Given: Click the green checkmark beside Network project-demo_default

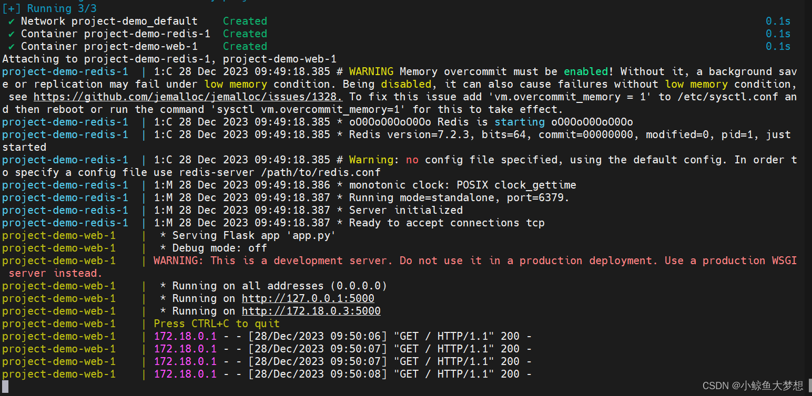Looking at the screenshot, I should 12,21.
